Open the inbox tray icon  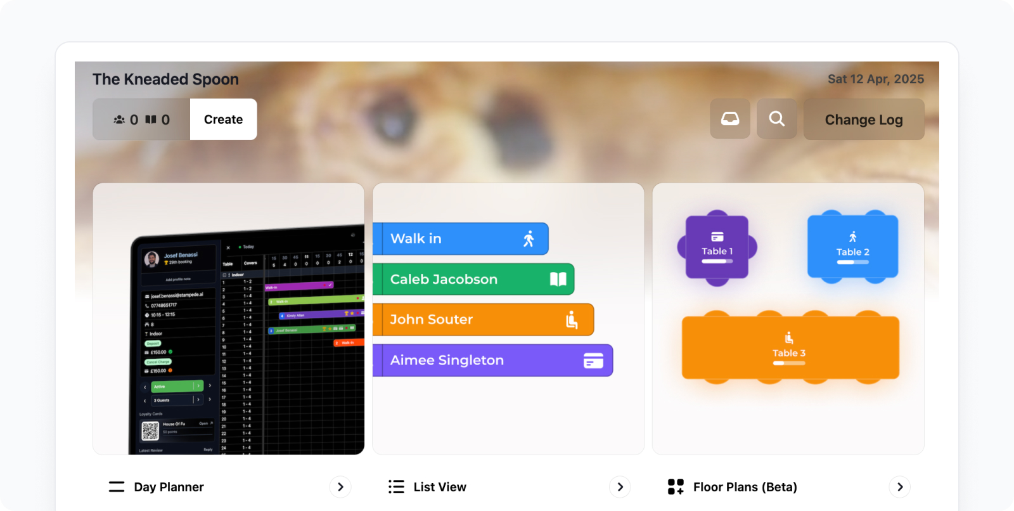coord(730,119)
